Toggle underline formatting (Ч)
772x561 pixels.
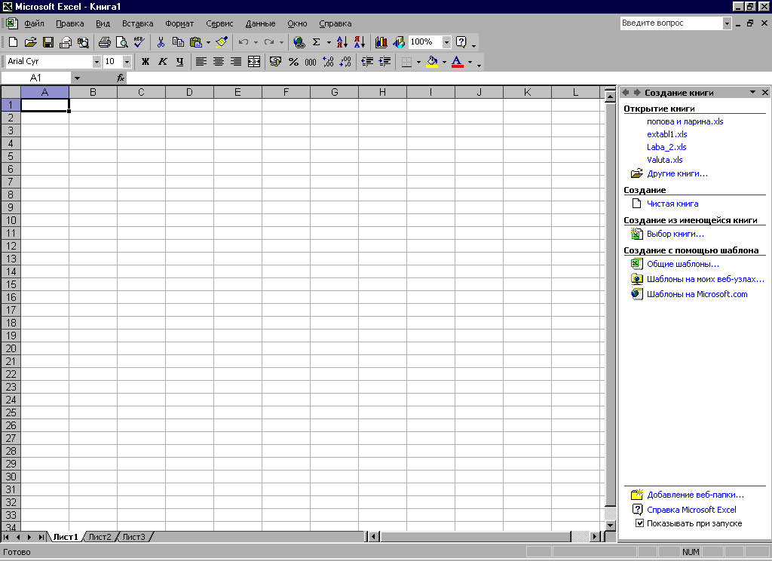pyautogui.click(x=180, y=62)
